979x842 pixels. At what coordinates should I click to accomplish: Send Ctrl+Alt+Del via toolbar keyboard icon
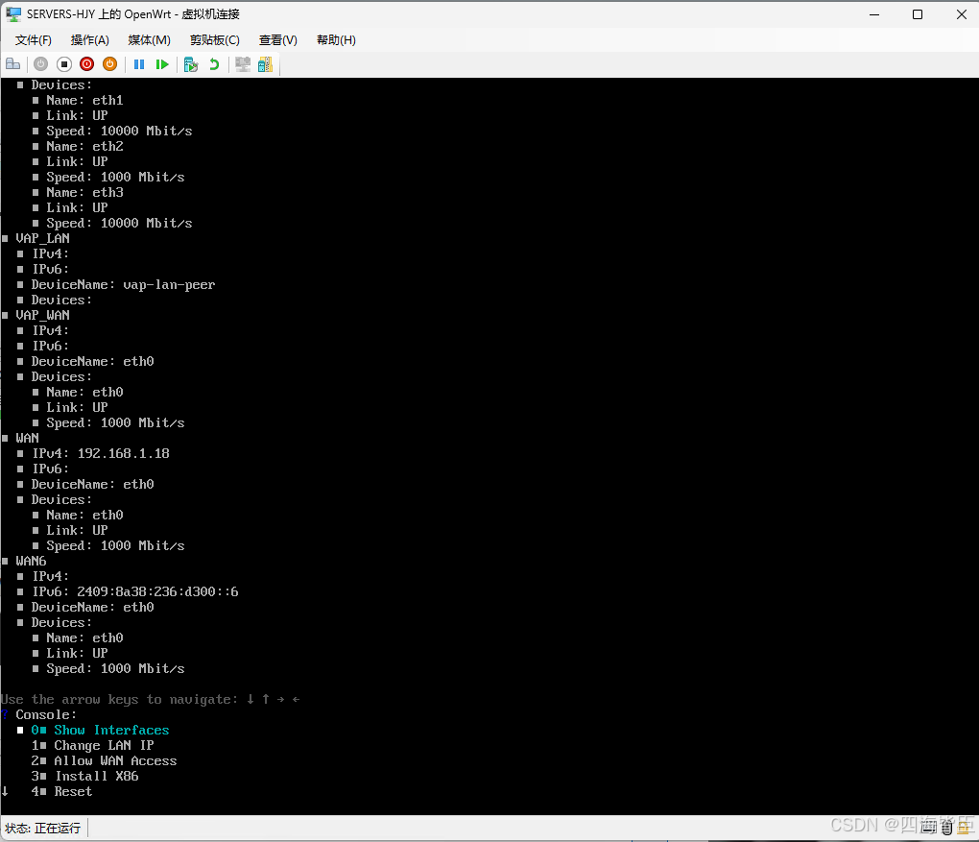point(13,64)
